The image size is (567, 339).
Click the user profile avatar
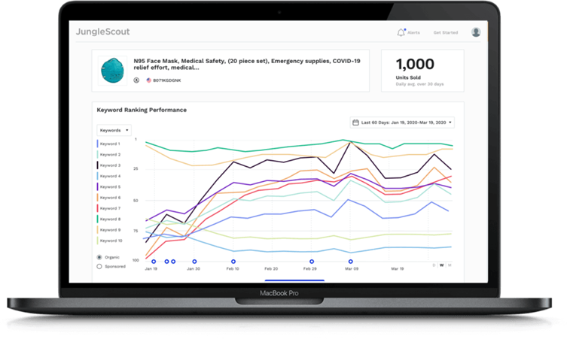click(x=476, y=32)
